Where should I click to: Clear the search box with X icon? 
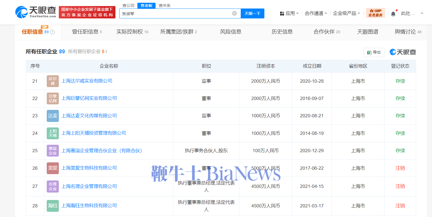click(x=234, y=13)
